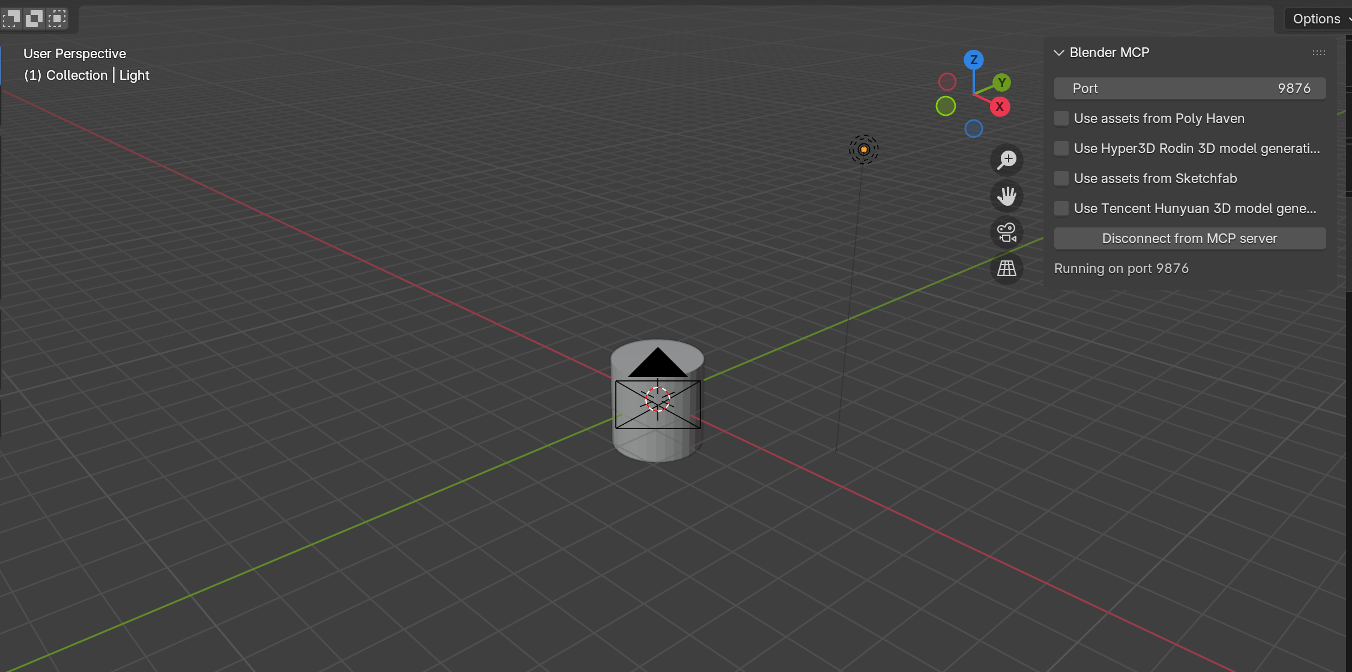Switch perspective/orthographic with grid icon
Image resolution: width=1352 pixels, height=672 pixels.
1007,268
